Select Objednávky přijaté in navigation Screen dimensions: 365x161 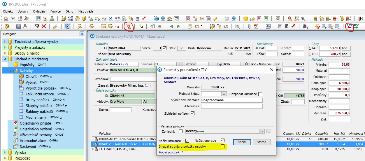pos(35,123)
